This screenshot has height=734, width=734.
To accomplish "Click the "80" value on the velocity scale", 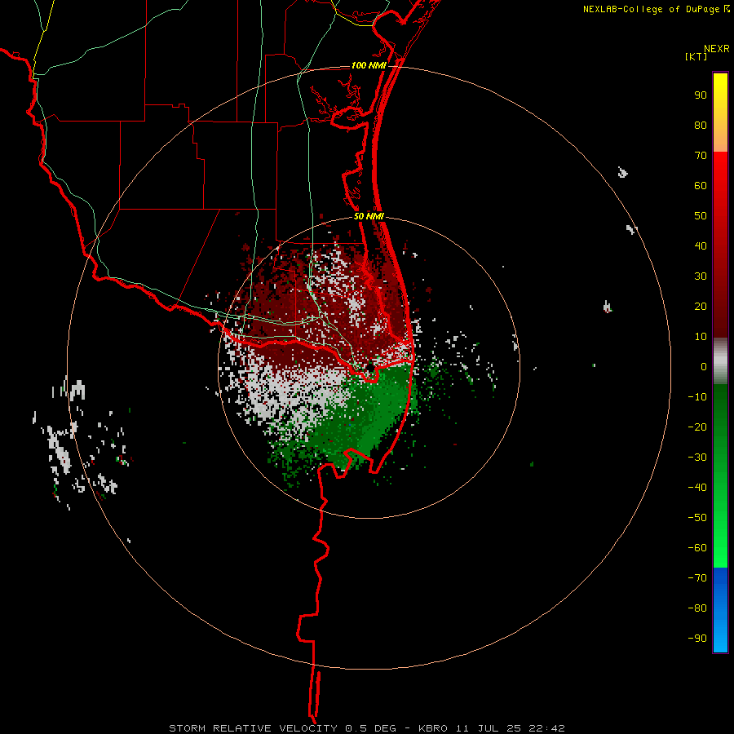I will click(701, 126).
